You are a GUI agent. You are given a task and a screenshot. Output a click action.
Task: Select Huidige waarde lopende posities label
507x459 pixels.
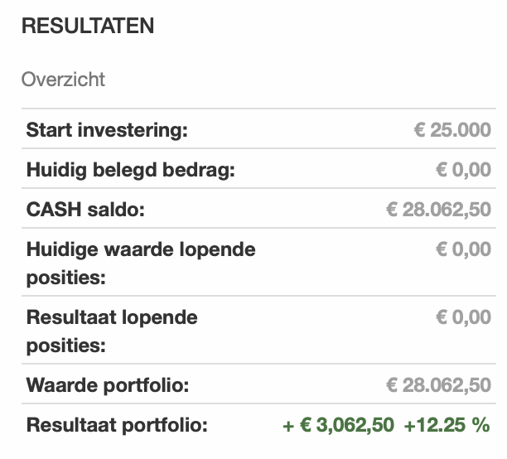pyautogui.click(x=141, y=263)
